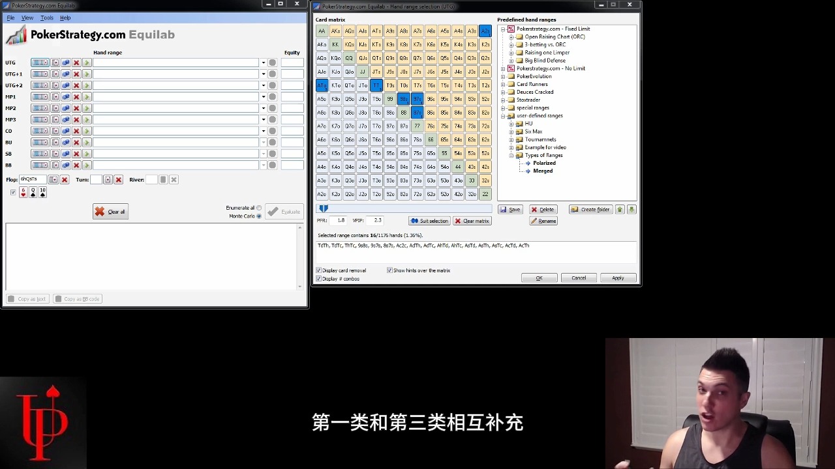Clear the turn card with red X
Screen dimensions: 835x469
pyautogui.click(x=118, y=180)
